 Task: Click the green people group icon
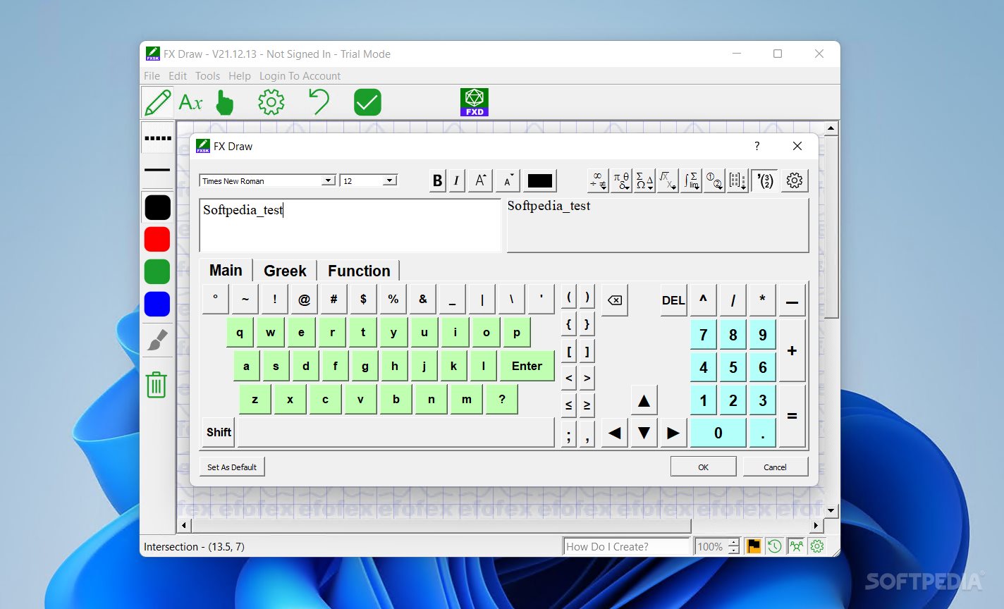tap(796, 546)
